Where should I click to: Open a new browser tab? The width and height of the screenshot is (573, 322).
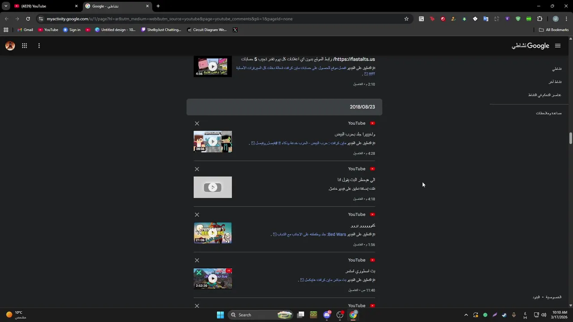coord(158,6)
